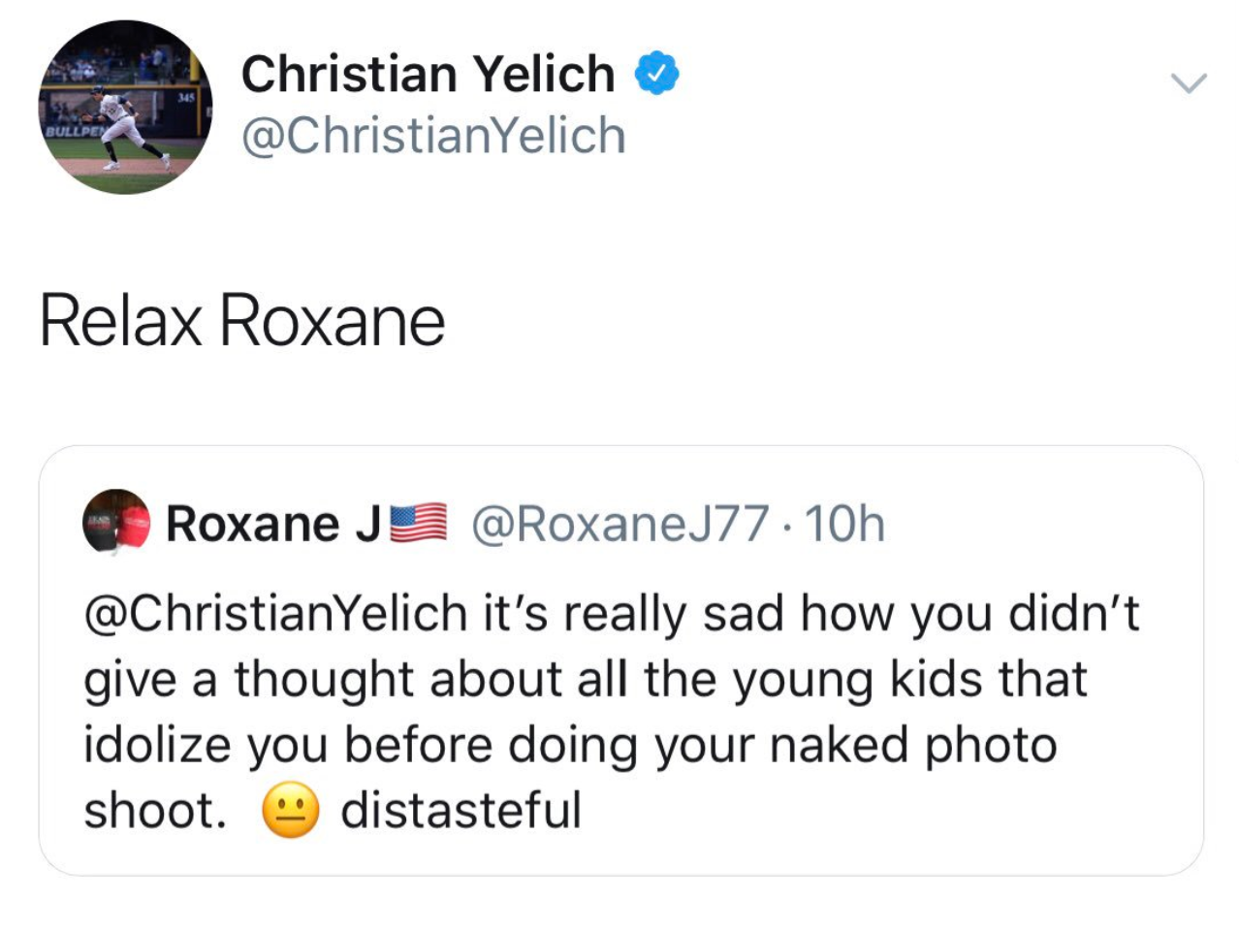Click the word "shoot." before the emoji

(155, 810)
